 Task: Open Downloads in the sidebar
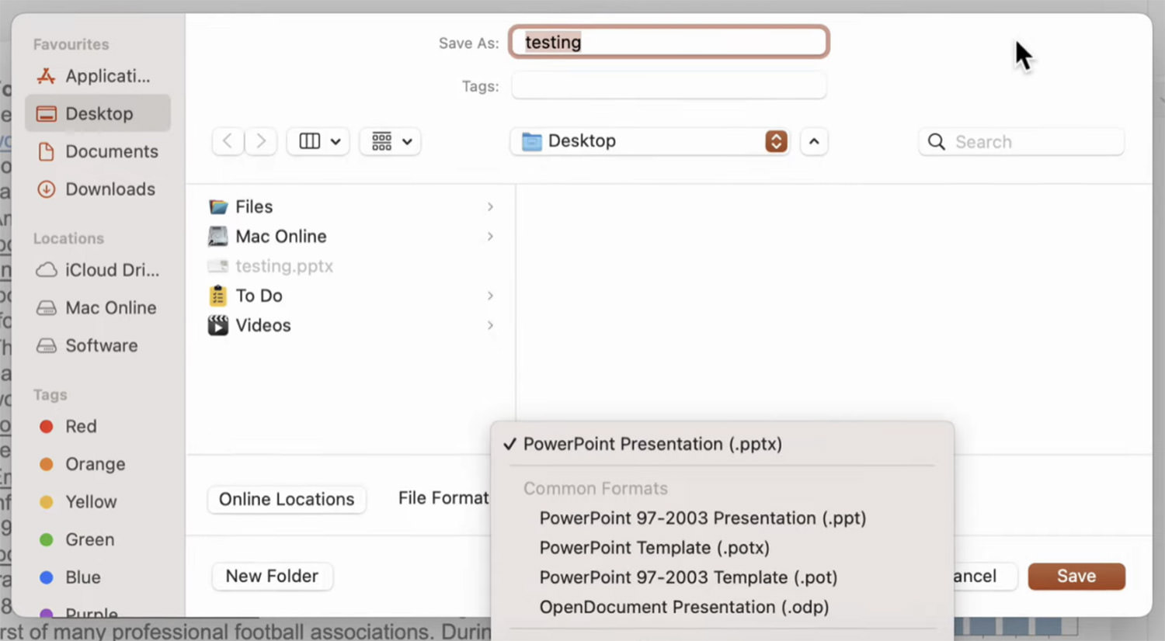click(x=98, y=189)
